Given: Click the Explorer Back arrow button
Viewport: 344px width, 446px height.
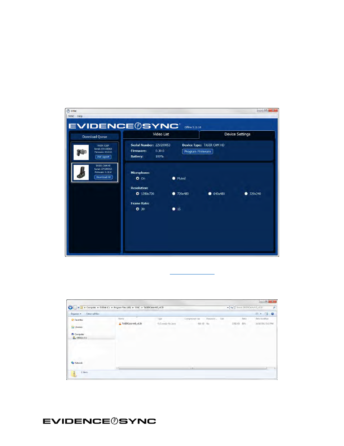Looking at the screenshot, I should pyautogui.click(x=70, y=308).
